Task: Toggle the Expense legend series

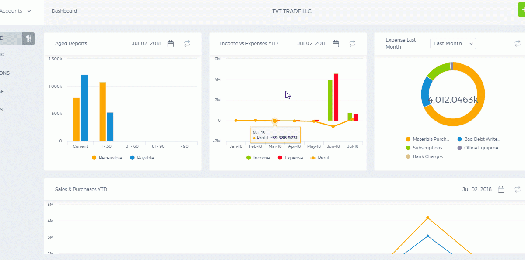Action: [x=290, y=158]
